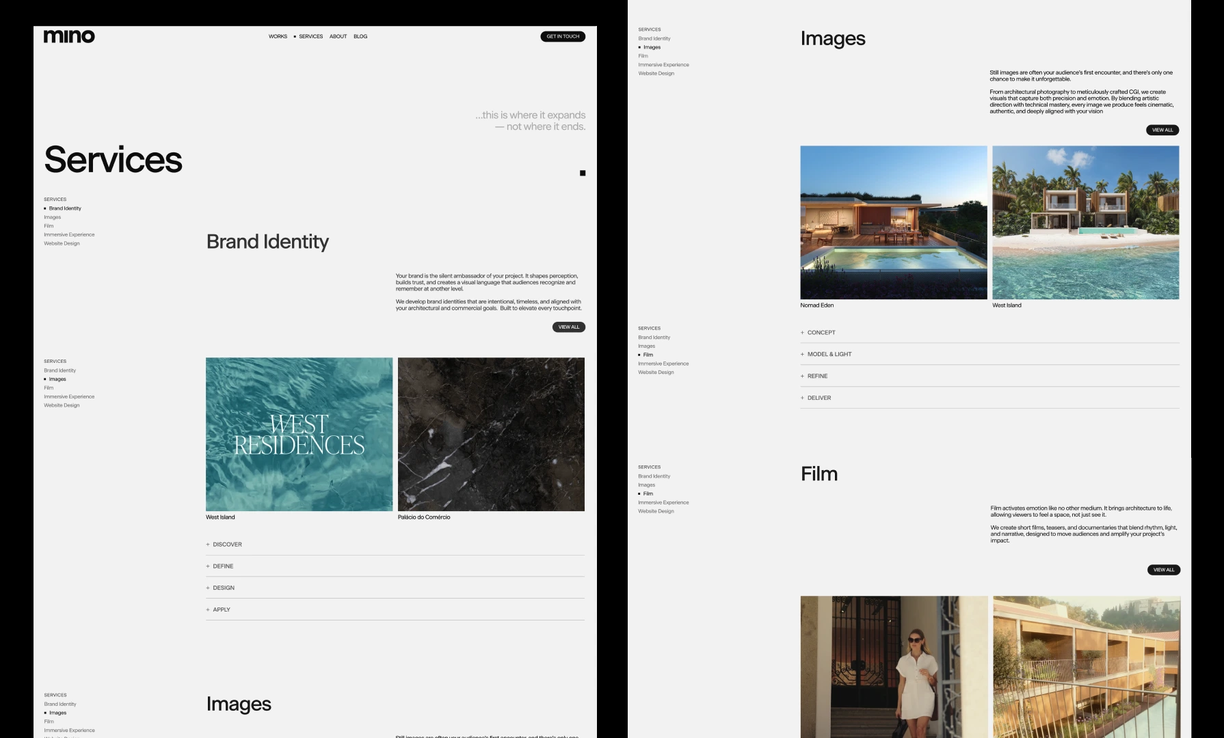This screenshot has width=1224, height=738.
Task: Expand the MODEL & LIGHT row
Action: pos(990,355)
